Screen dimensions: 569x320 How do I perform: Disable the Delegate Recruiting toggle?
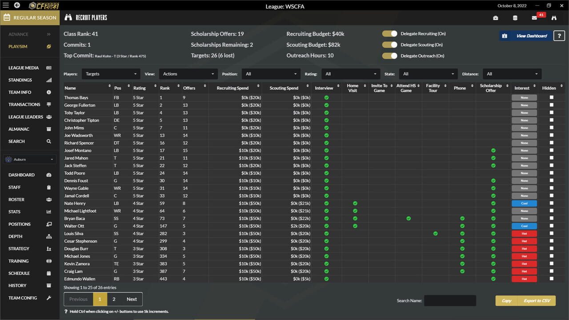(x=390, y=33)
